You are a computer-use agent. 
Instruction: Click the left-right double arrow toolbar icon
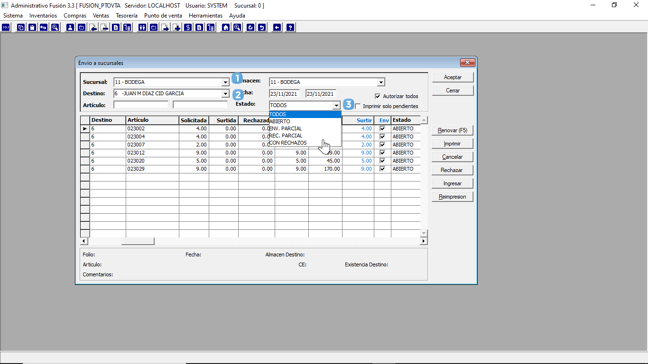(44, 27)
